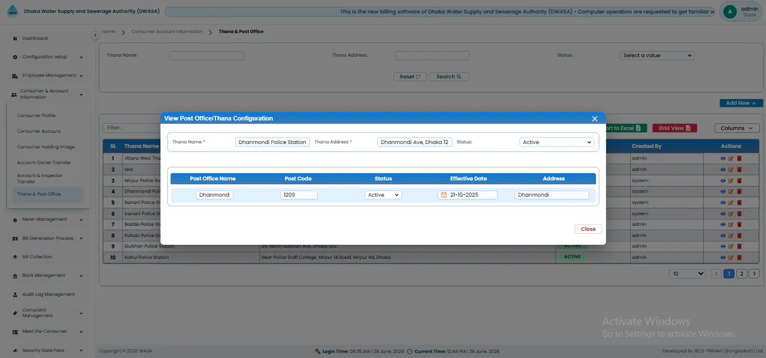Expand the Bill Generation Process menu
This screenshot has height=358, width=766.
[x=48, y=238]
